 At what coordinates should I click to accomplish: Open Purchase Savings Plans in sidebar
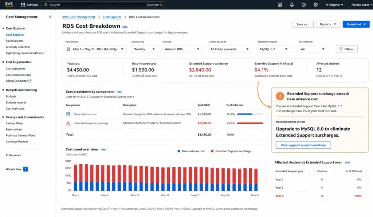20,136
